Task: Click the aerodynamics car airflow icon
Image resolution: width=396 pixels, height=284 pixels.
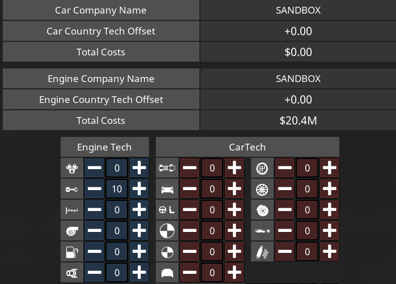Action: pos(262,231)
